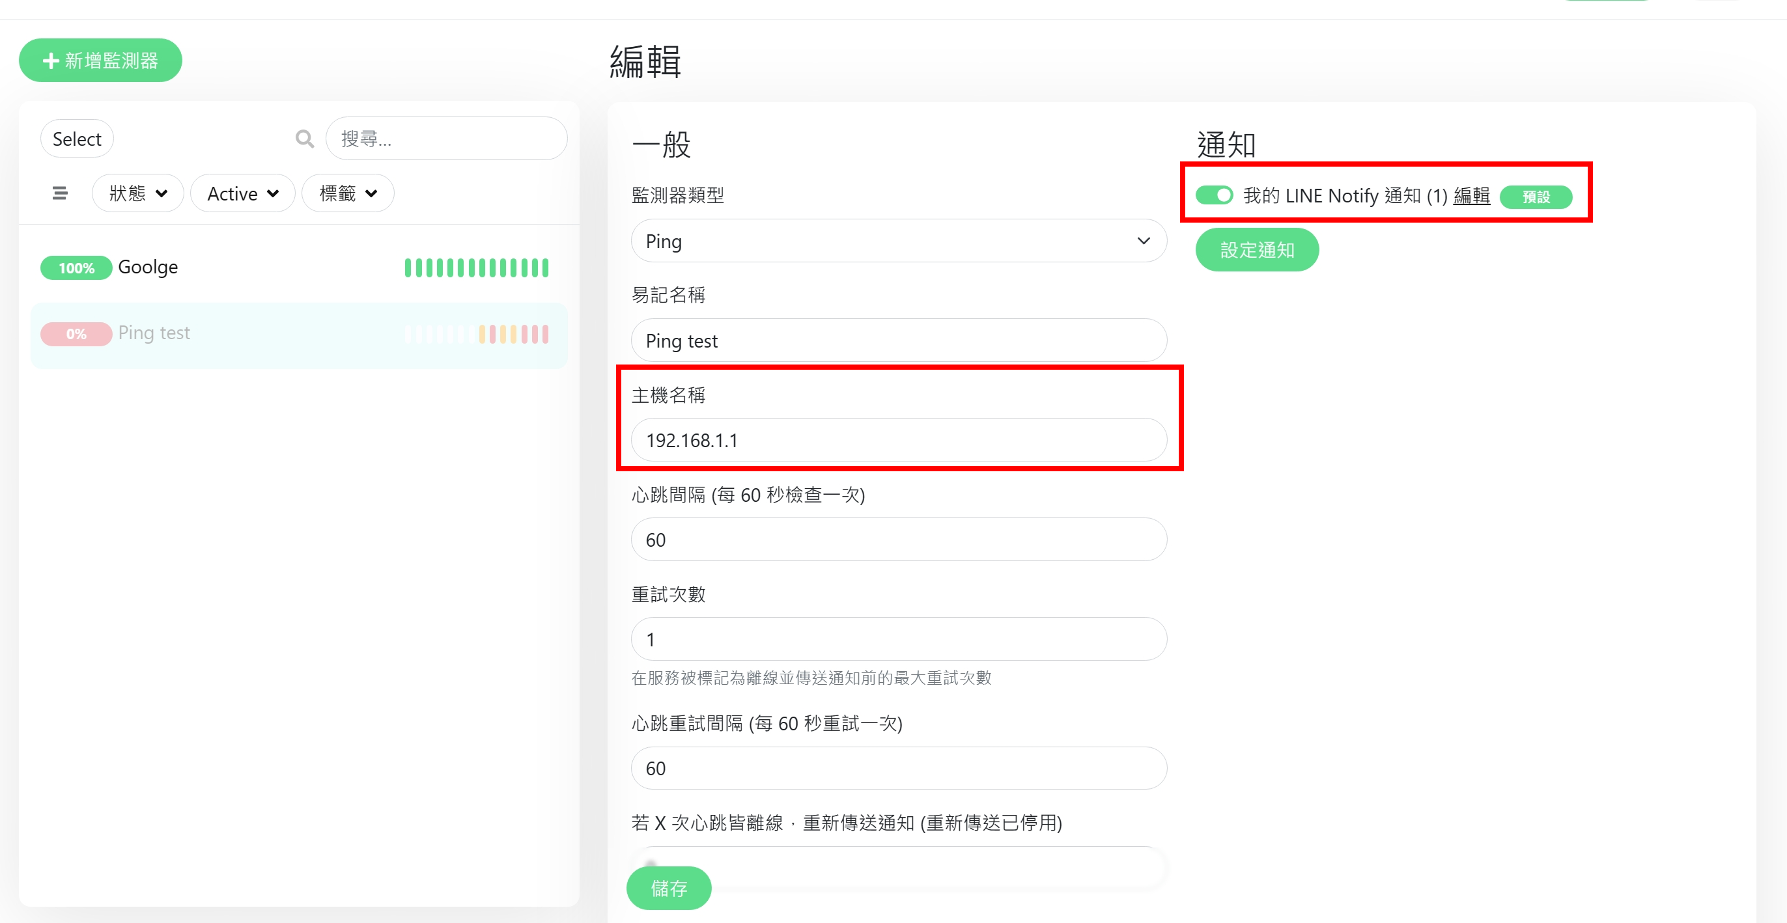Select the Ping test monitor entry
Screen dimensions: 1787x923
[x=154, y=333]
